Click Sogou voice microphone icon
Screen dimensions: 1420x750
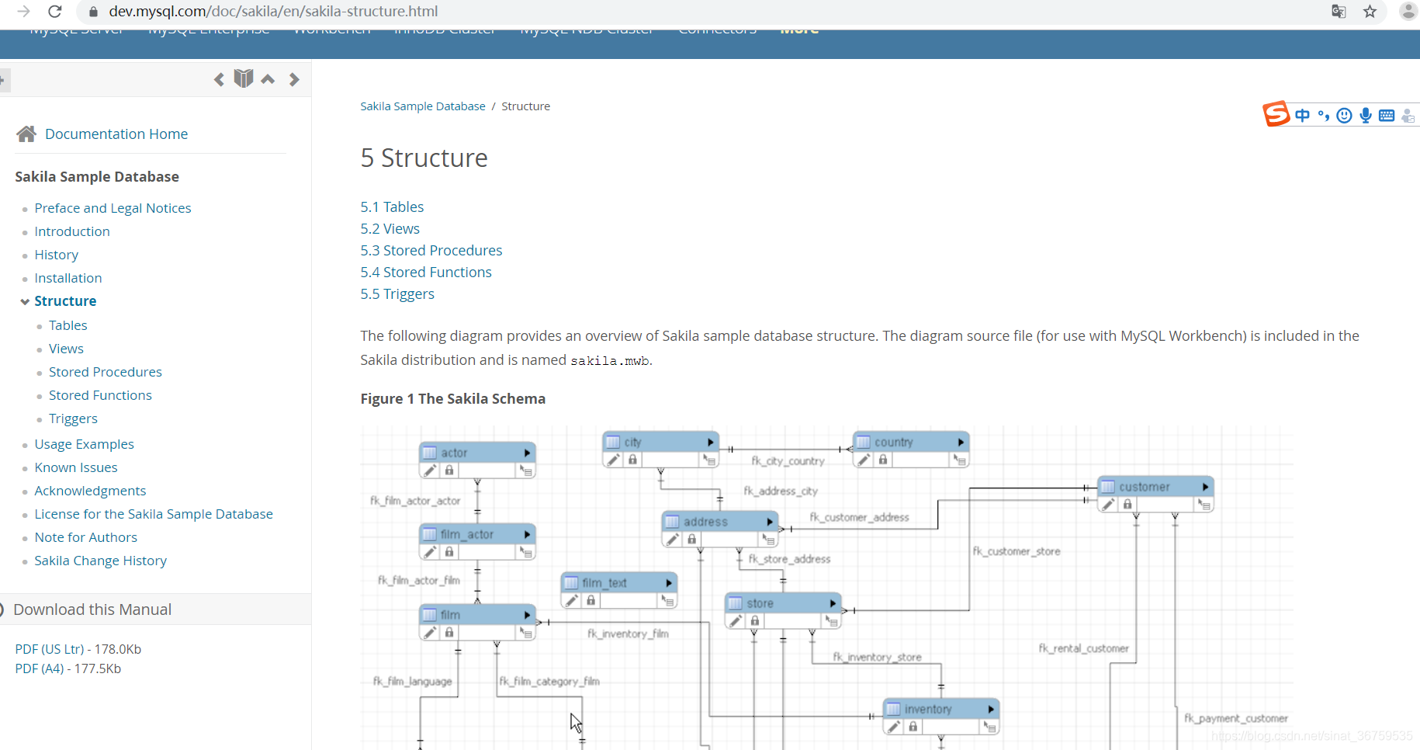[x=1366, y=116]
